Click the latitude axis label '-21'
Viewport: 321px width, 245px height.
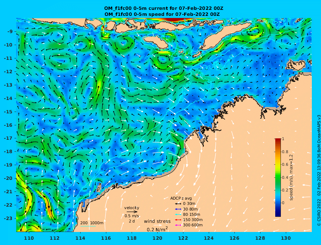(8, 192)
